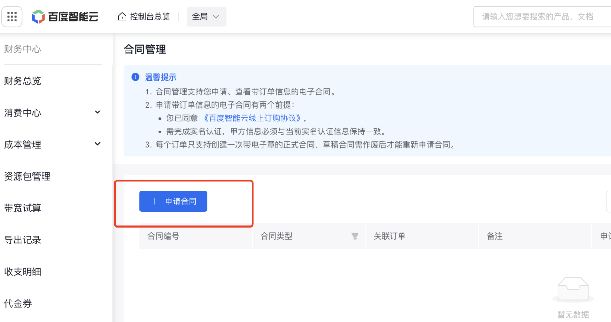
Task: Open the app launcher grid icon
Action: coord(12,16)
